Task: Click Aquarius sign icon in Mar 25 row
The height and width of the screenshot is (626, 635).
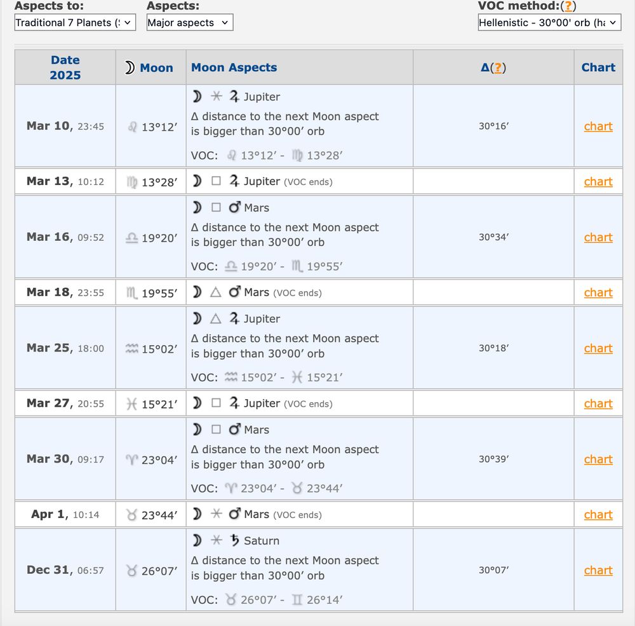Action: (x=132, y=348)
